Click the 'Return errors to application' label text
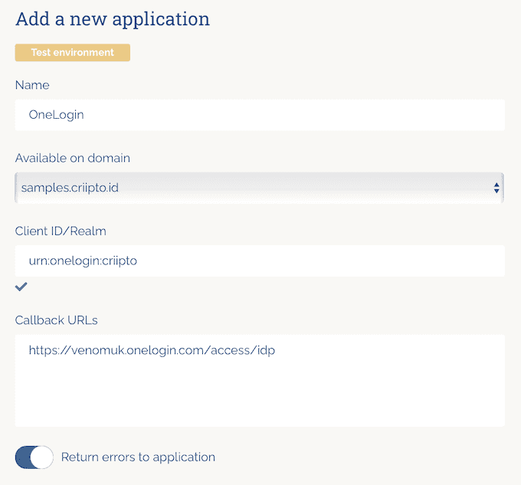The image size is (521, 485). [x=138, y=457]
